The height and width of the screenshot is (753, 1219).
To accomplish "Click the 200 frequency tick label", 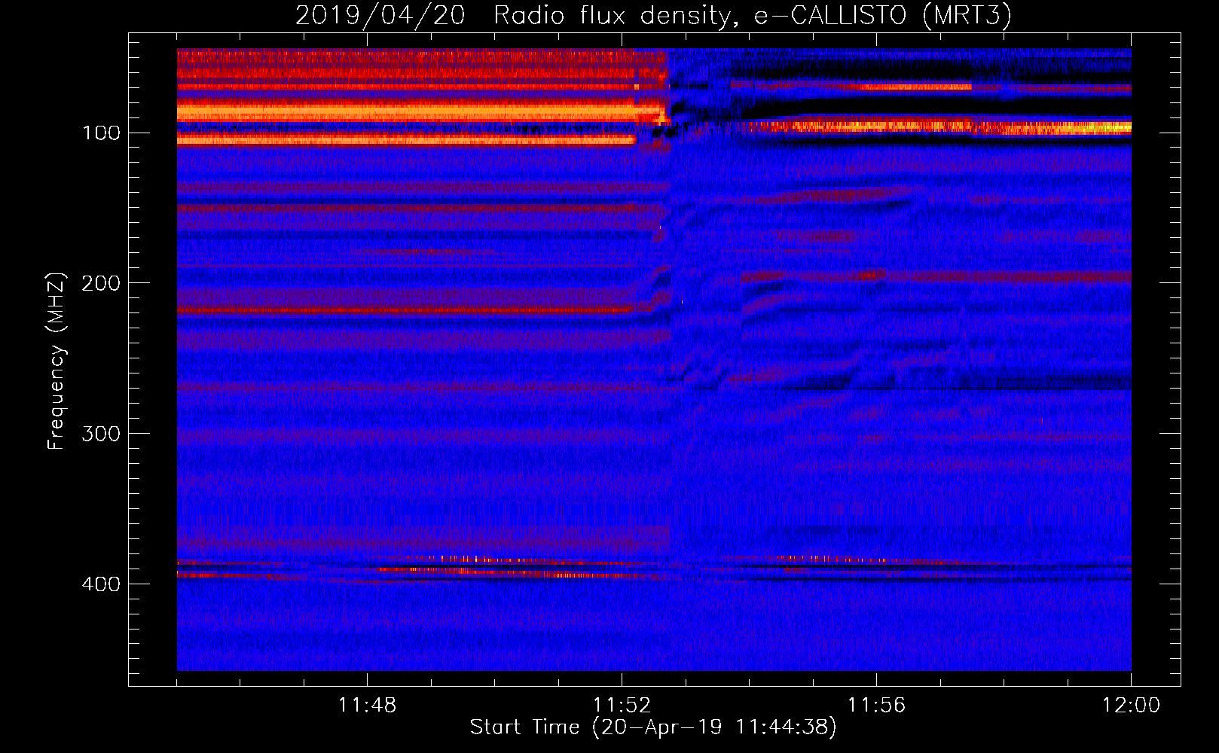I will pos(101,283).
